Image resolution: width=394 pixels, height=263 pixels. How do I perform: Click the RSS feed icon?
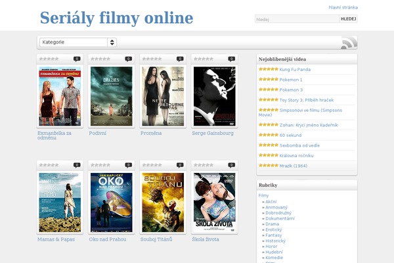(x=349, y=43)
